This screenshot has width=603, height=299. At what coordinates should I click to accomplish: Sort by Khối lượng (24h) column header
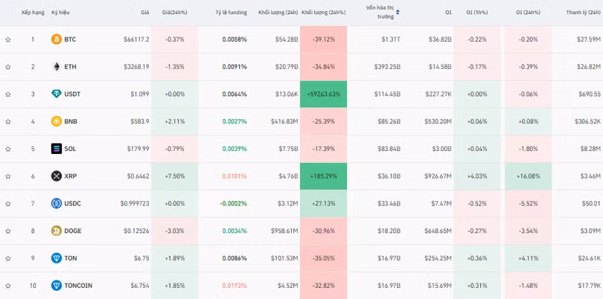tap(278, 13)
